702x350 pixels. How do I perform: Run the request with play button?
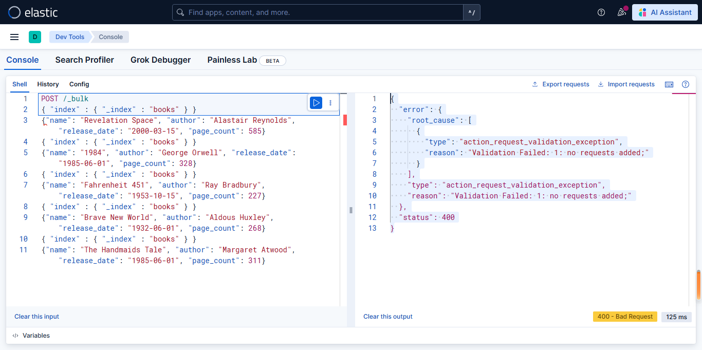(x=316, y=103)
